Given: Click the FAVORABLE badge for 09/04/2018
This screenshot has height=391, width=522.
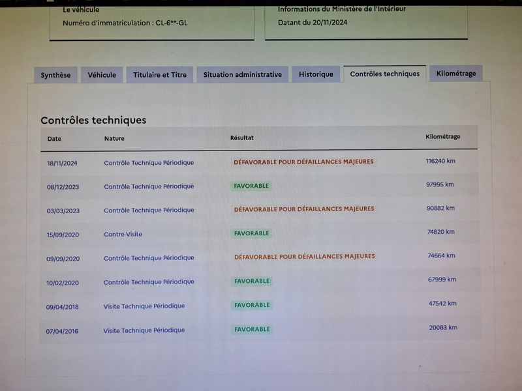Looking at the screenshot, I should [252, 305].
